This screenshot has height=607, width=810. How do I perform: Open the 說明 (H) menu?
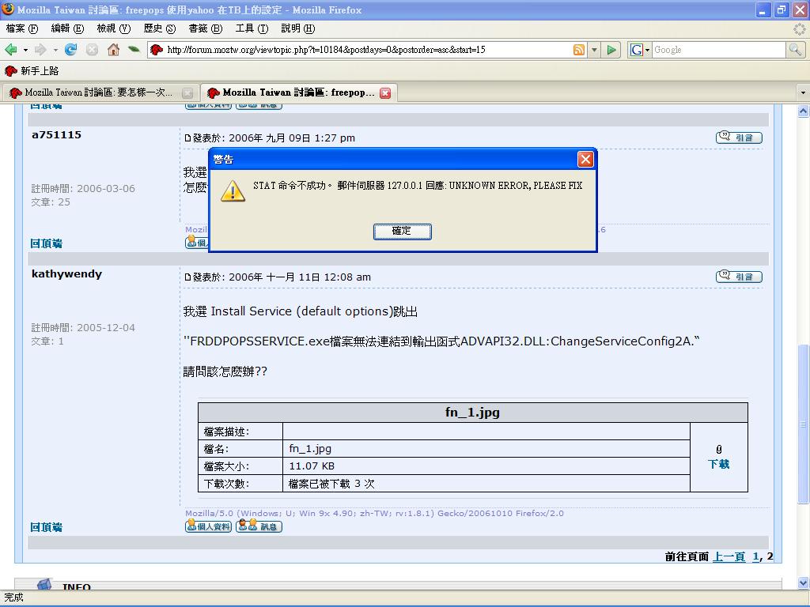click(297, 28)
